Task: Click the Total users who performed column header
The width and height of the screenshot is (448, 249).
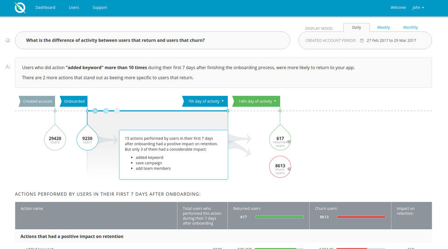Action: [x=202, y=216]
